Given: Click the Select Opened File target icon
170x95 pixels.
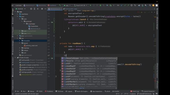Looking at the screenshot, I should pyautogui.click(x=31, y=9).
